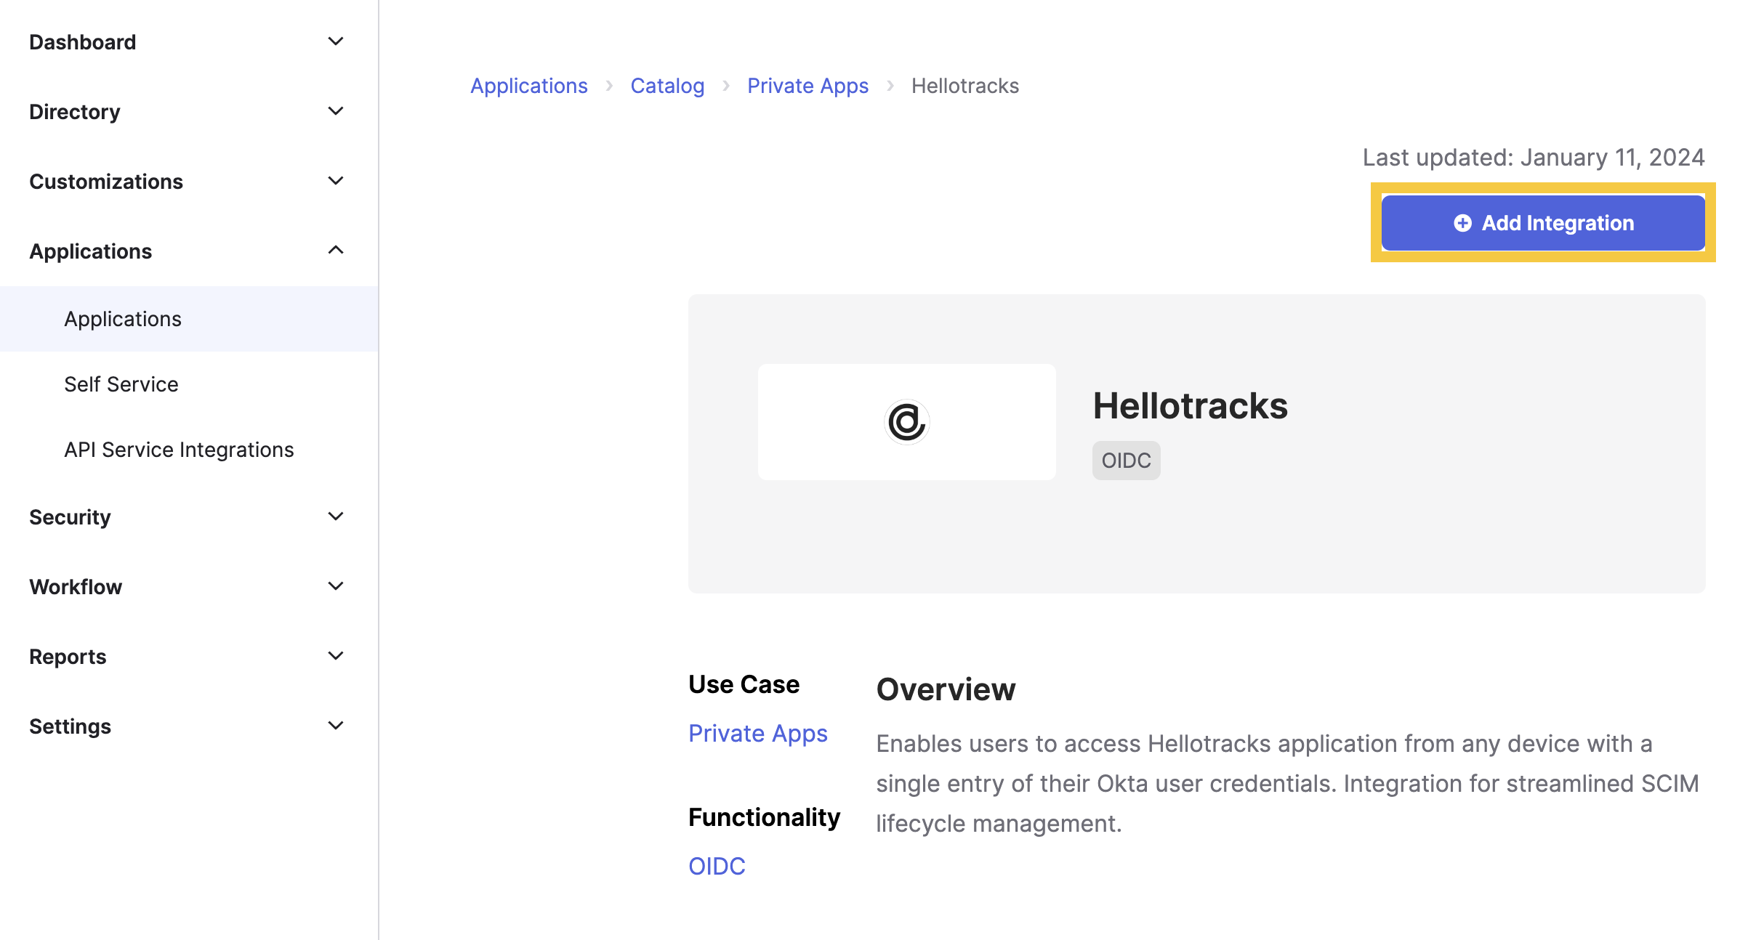Click the Overview heading

(946, 689)
